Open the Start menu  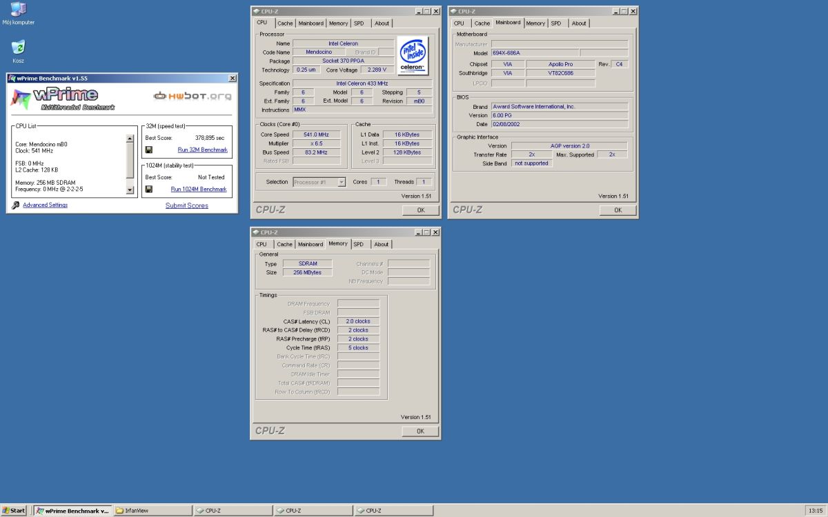pyautogui.click(x=14, y=511)
